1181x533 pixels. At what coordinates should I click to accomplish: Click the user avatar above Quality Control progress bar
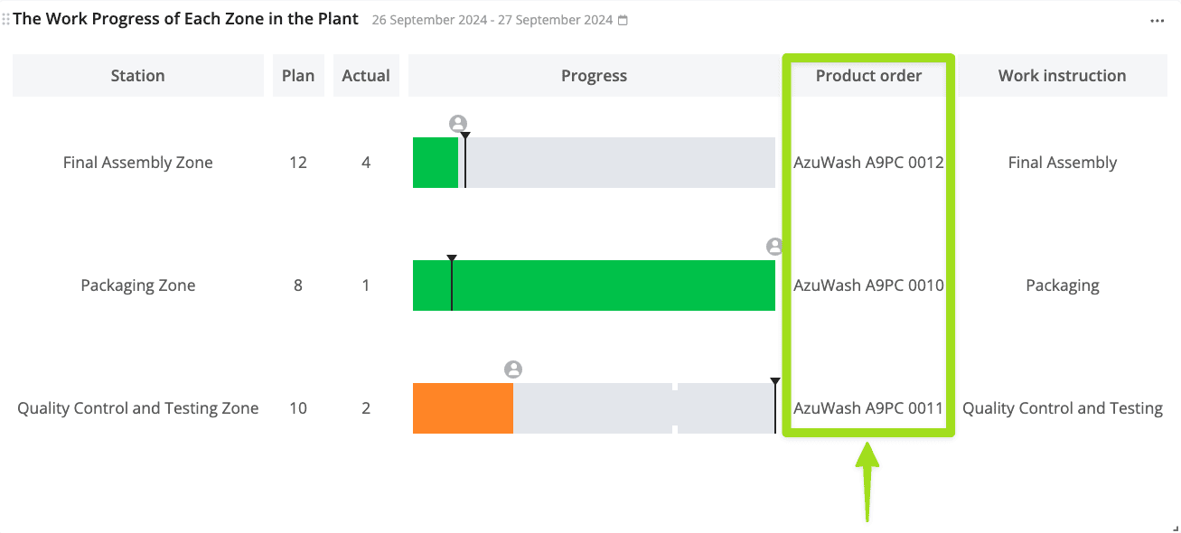coord(513,369)
